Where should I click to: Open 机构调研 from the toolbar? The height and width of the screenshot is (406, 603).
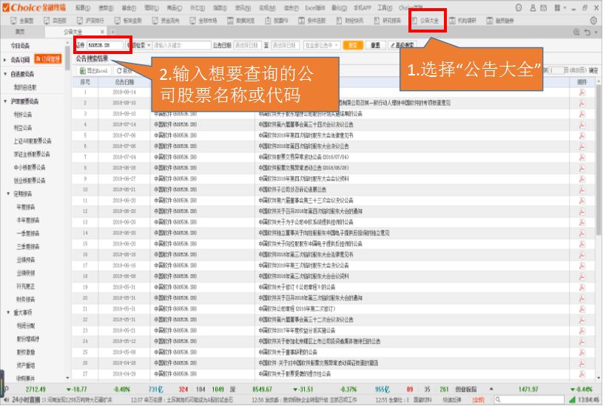point(462,21)
